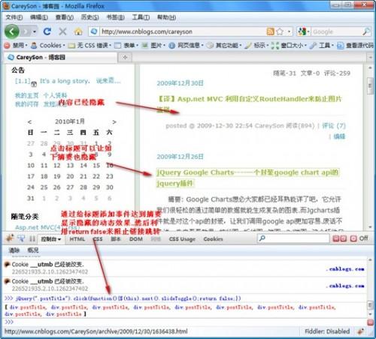Open a new tab with the plus button

click(125, 58)
